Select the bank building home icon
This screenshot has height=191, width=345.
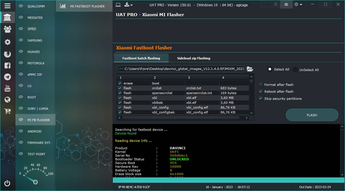7,17
